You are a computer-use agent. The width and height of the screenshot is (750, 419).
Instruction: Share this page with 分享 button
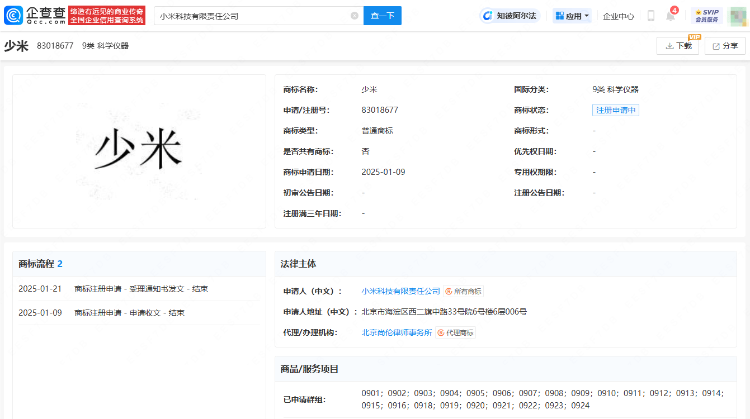point(725,46)
